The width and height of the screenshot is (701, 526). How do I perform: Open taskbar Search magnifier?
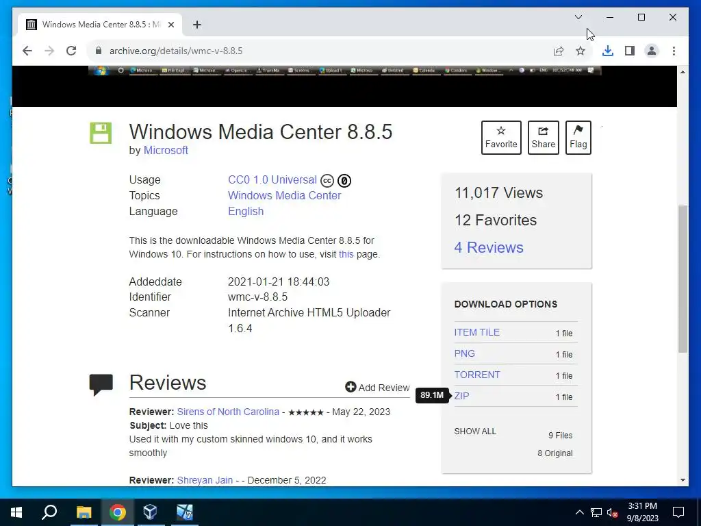tap(49, 512)
